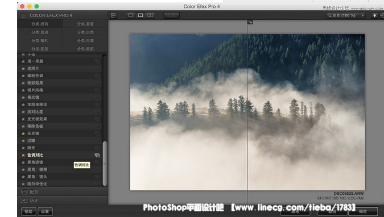This screenshot has height=217, width=384.
Task: Open preset variations icon for 偏光镜
Action: coord(97,97)
